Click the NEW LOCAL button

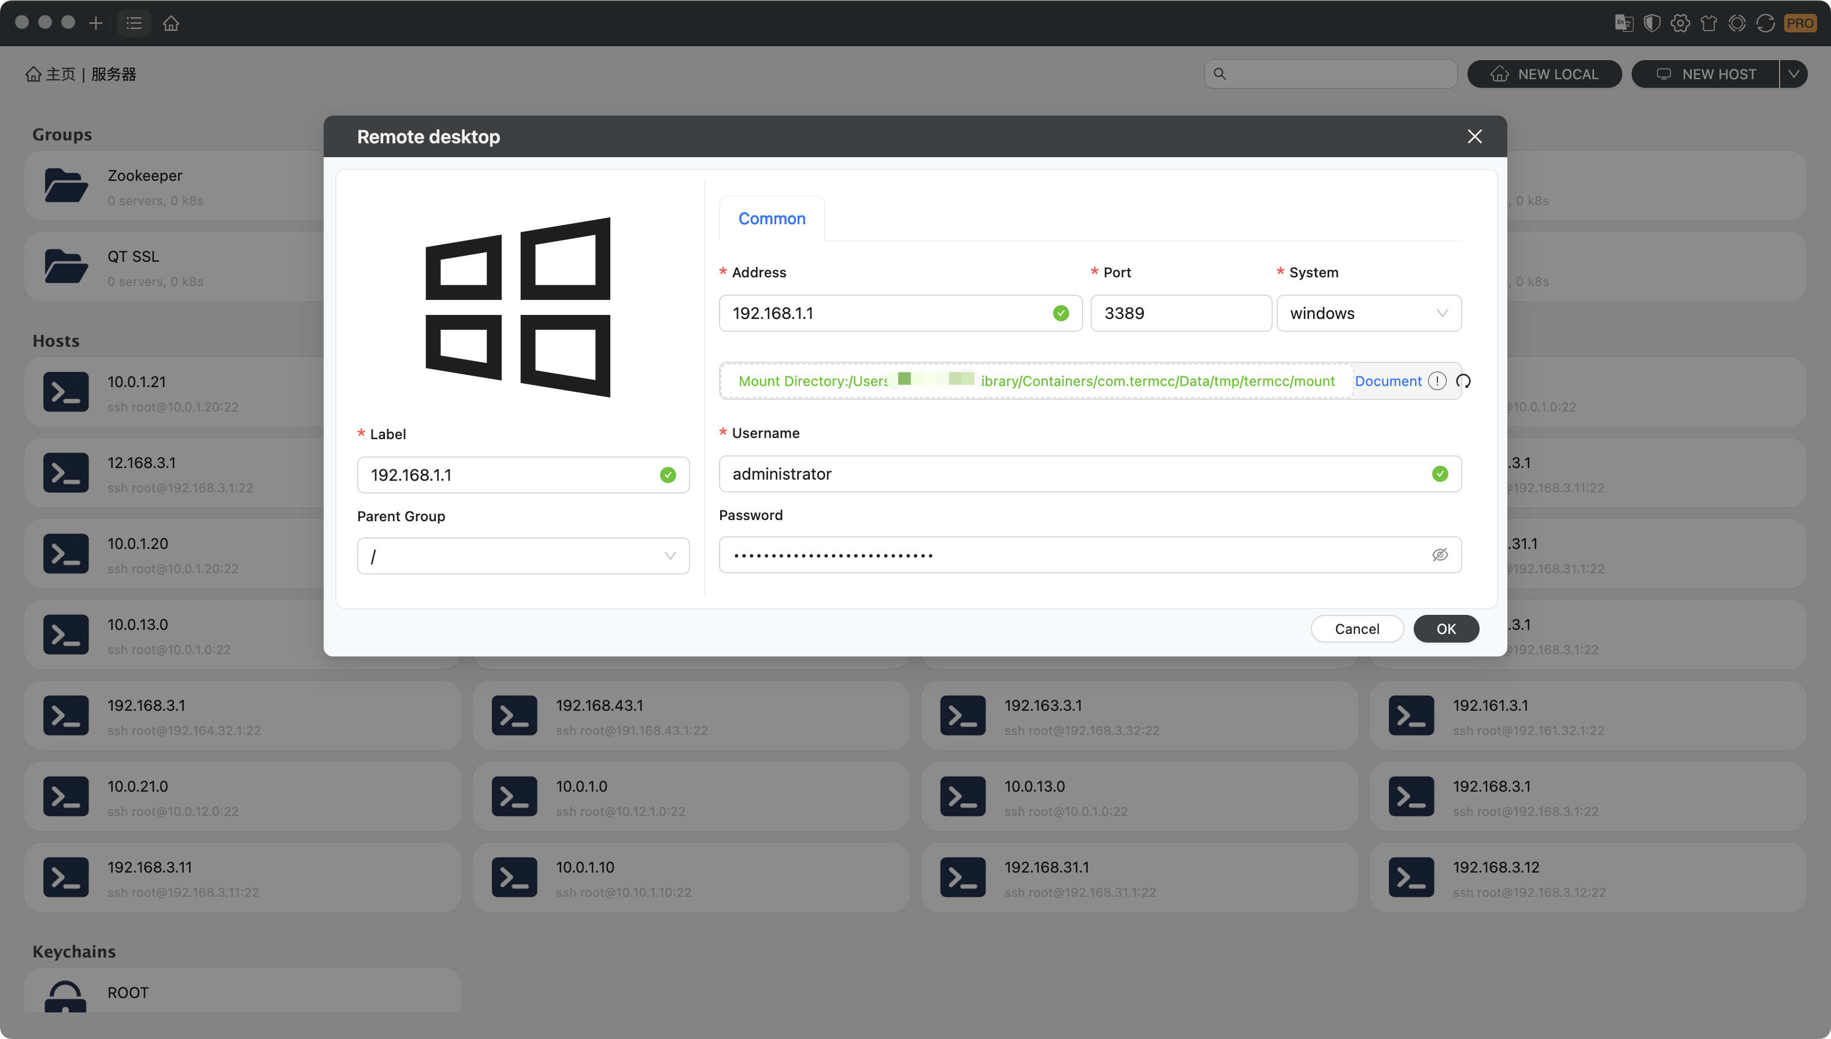pos(1544,73)
